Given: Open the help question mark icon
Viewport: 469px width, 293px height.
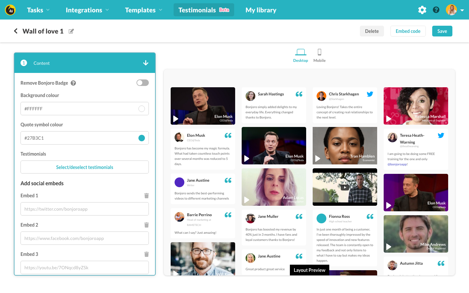Looking at the screenshot, I should (436, 10).
